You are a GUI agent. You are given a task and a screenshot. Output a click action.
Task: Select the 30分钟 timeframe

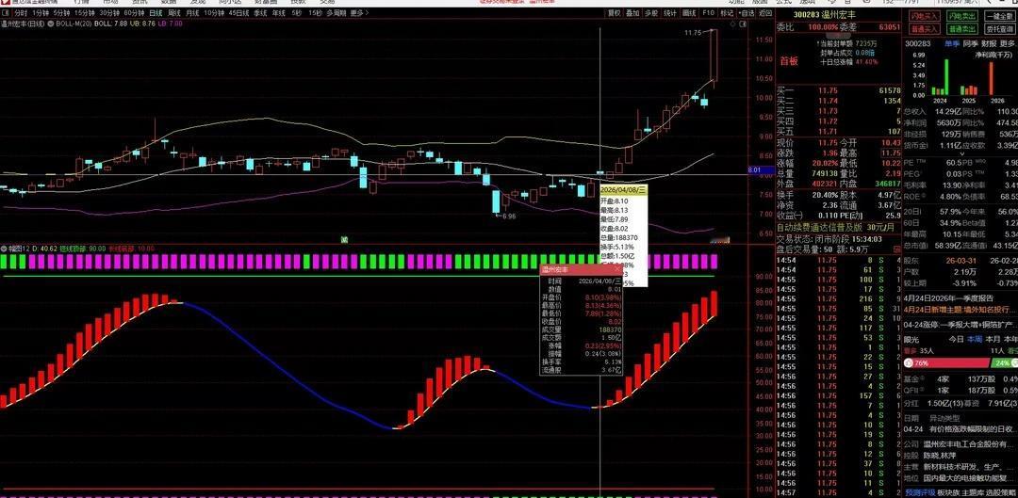[x=109, y=12]
